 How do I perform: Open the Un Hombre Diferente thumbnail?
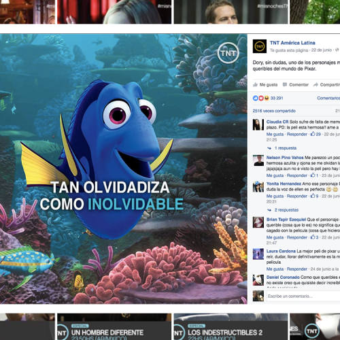[x=114, y=326]
